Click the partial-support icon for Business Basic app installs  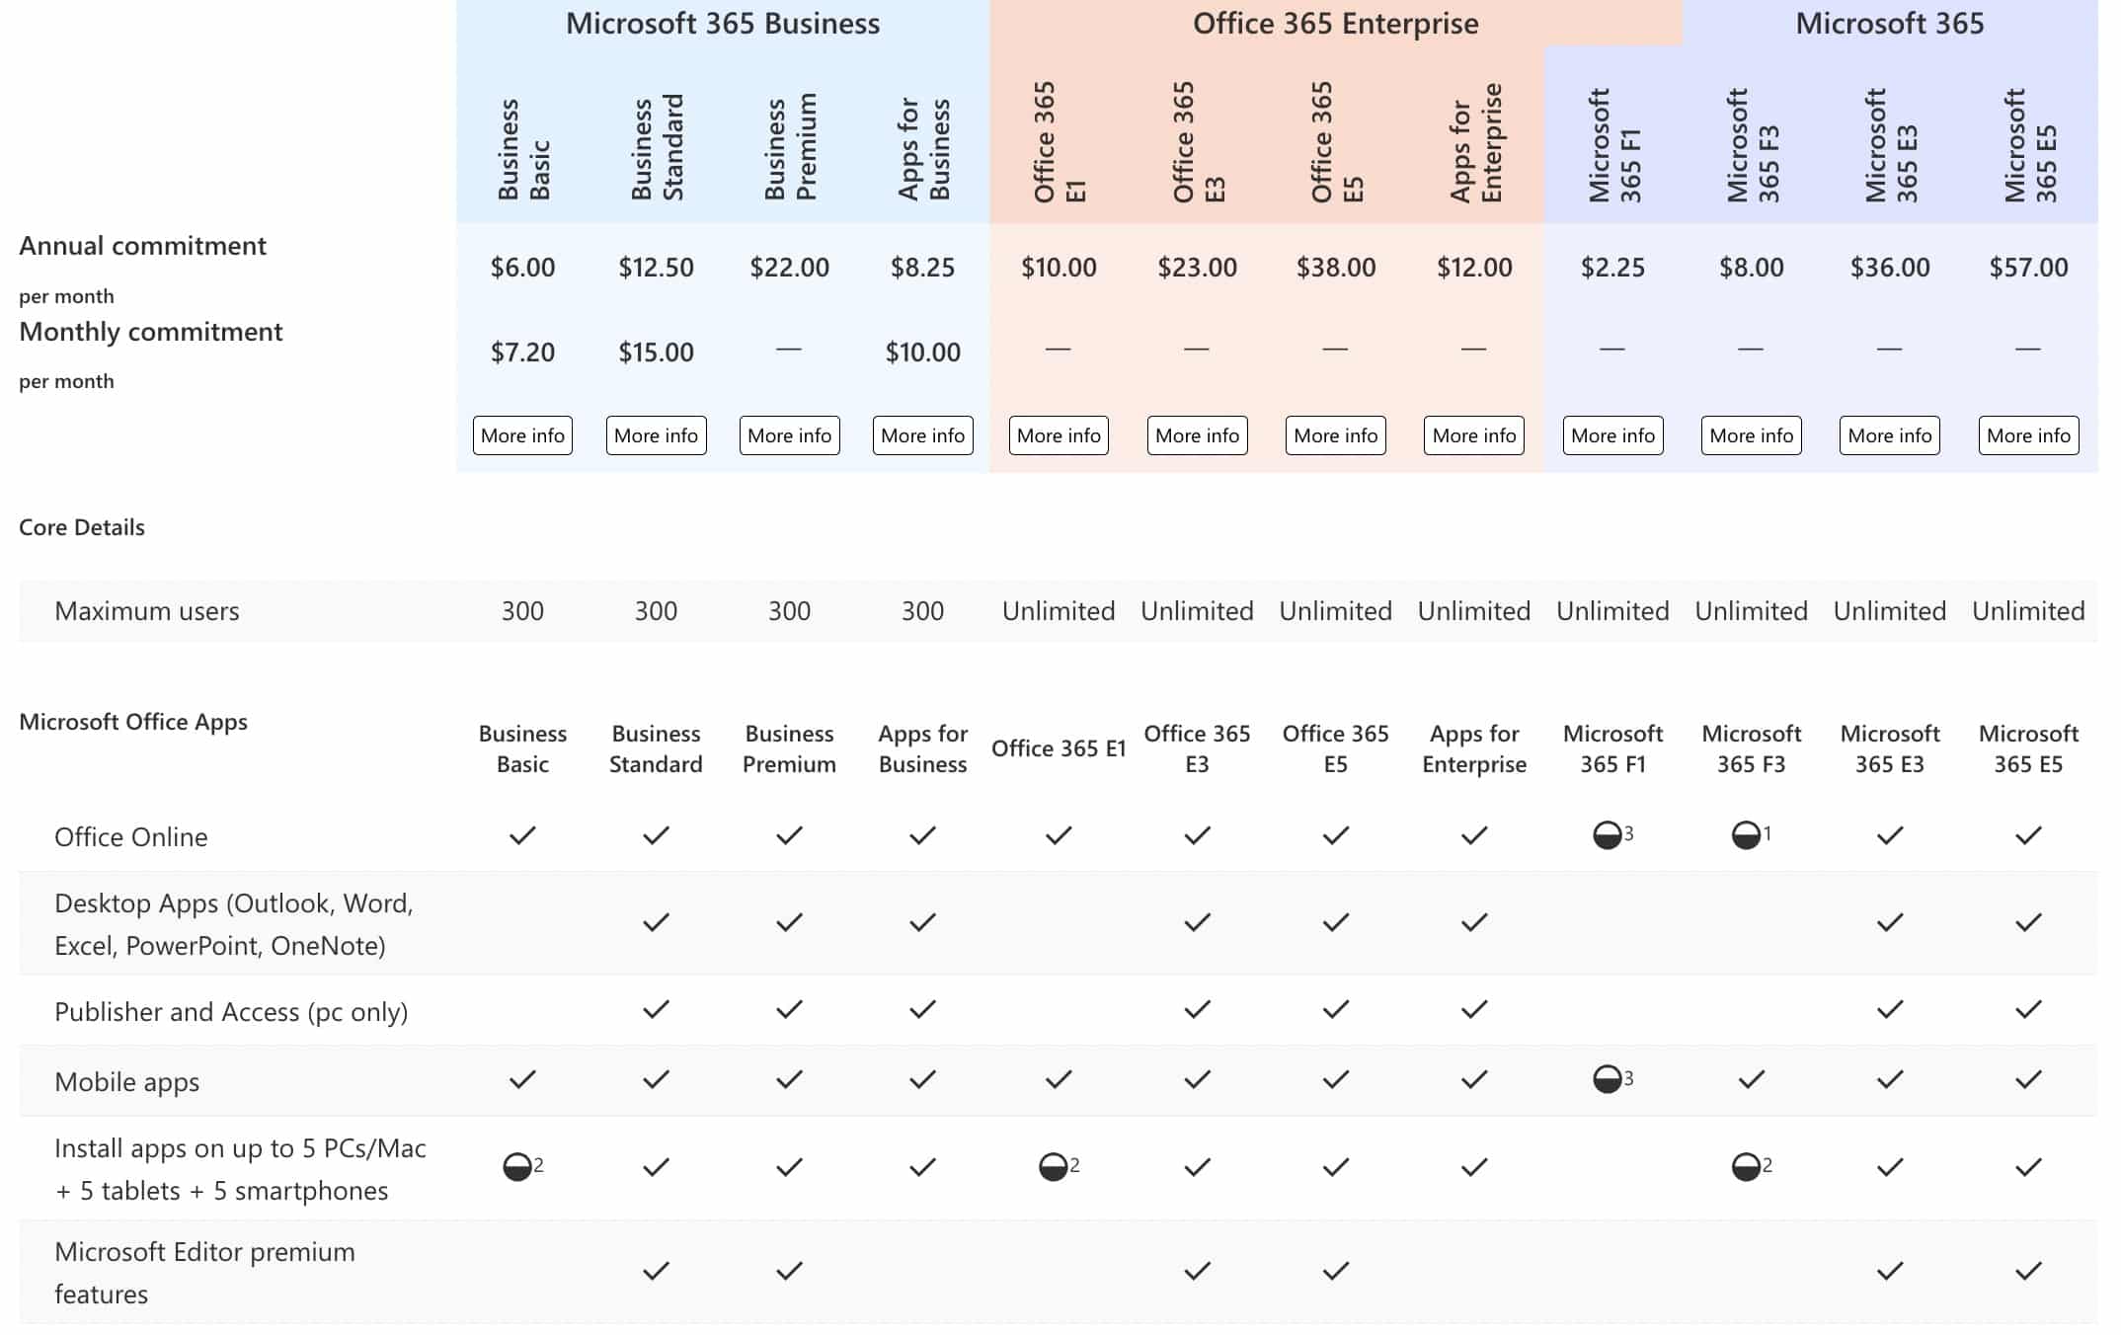(518, 1166)
